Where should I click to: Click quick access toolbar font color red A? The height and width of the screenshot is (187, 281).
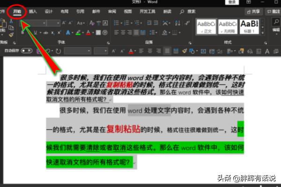[x=131, y=51]
